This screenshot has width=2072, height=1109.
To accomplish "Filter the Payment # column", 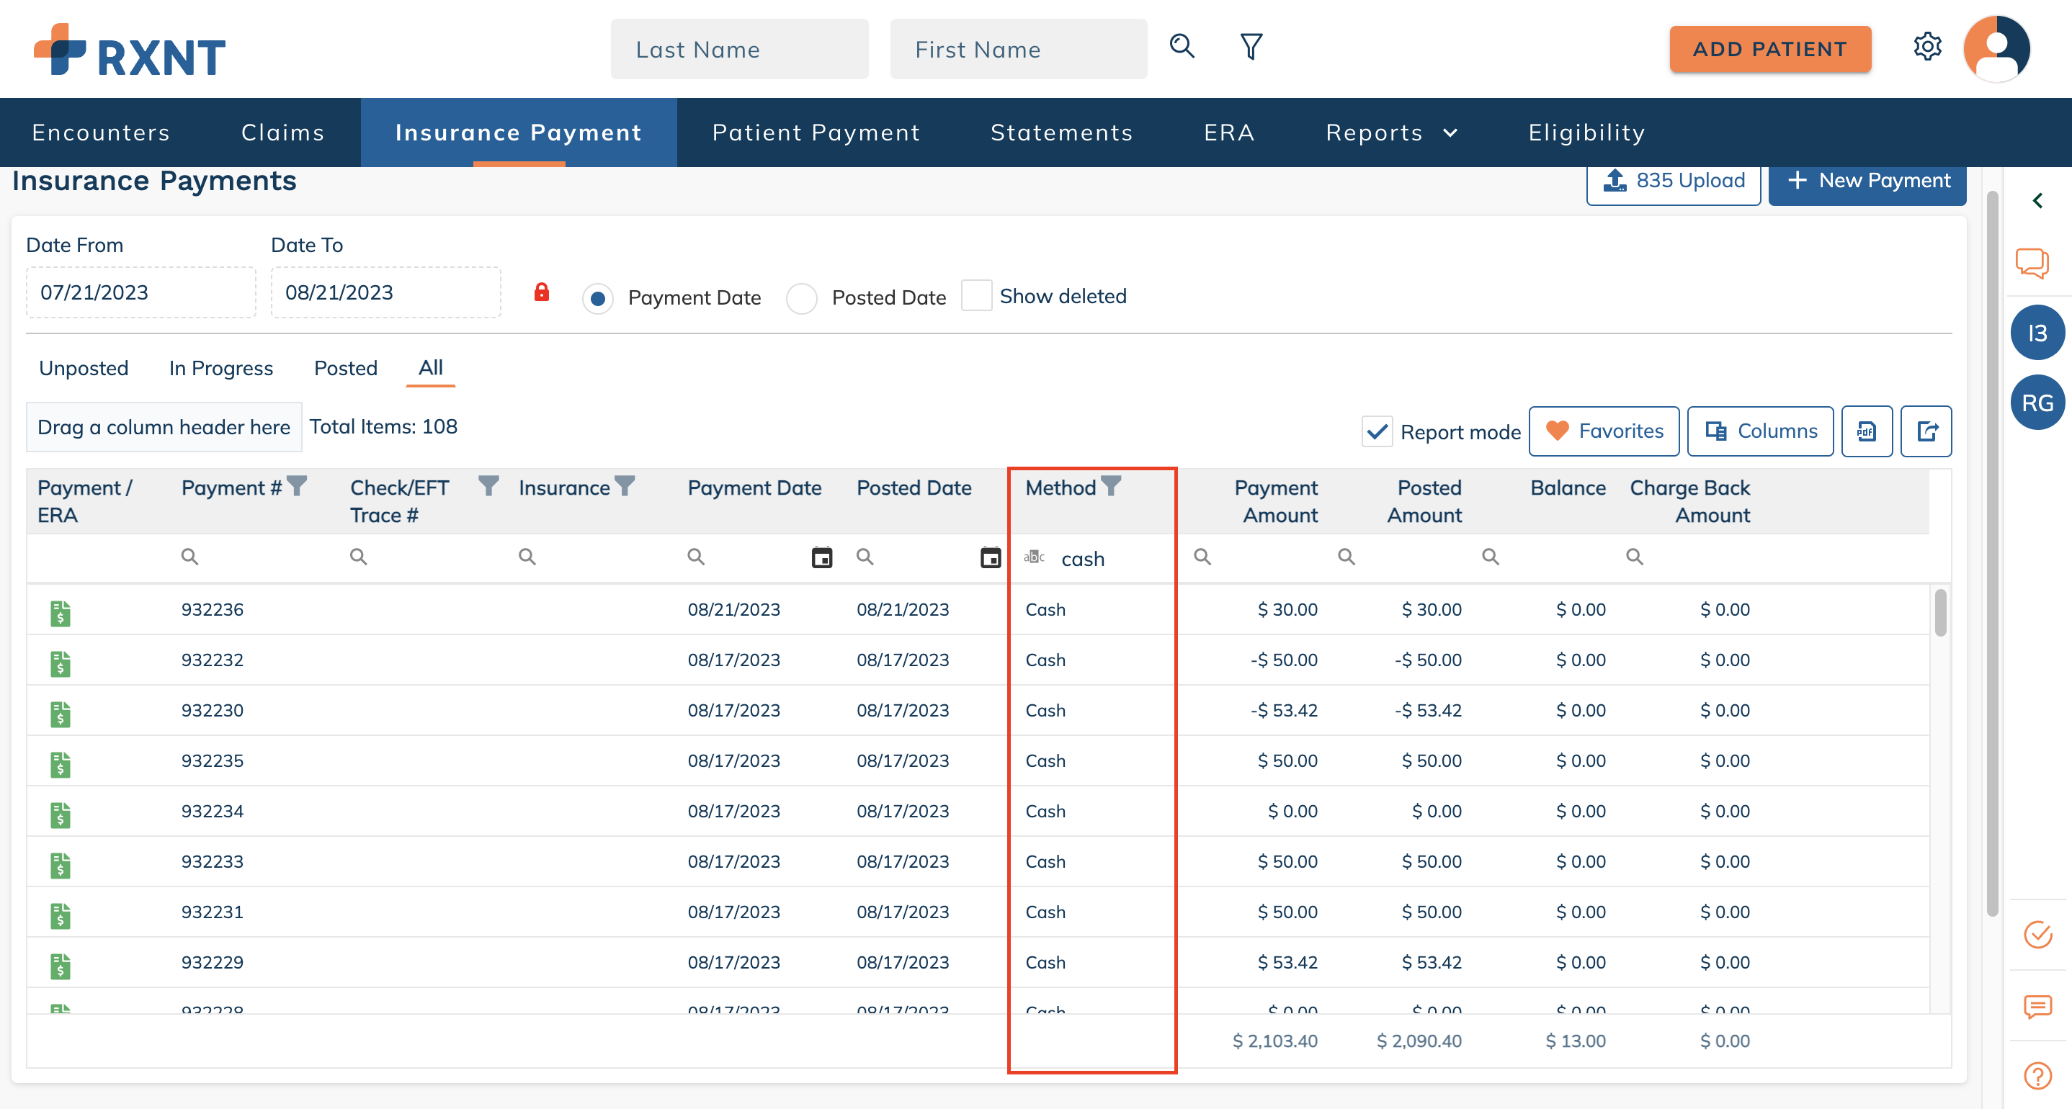I will tap(297, 486).
